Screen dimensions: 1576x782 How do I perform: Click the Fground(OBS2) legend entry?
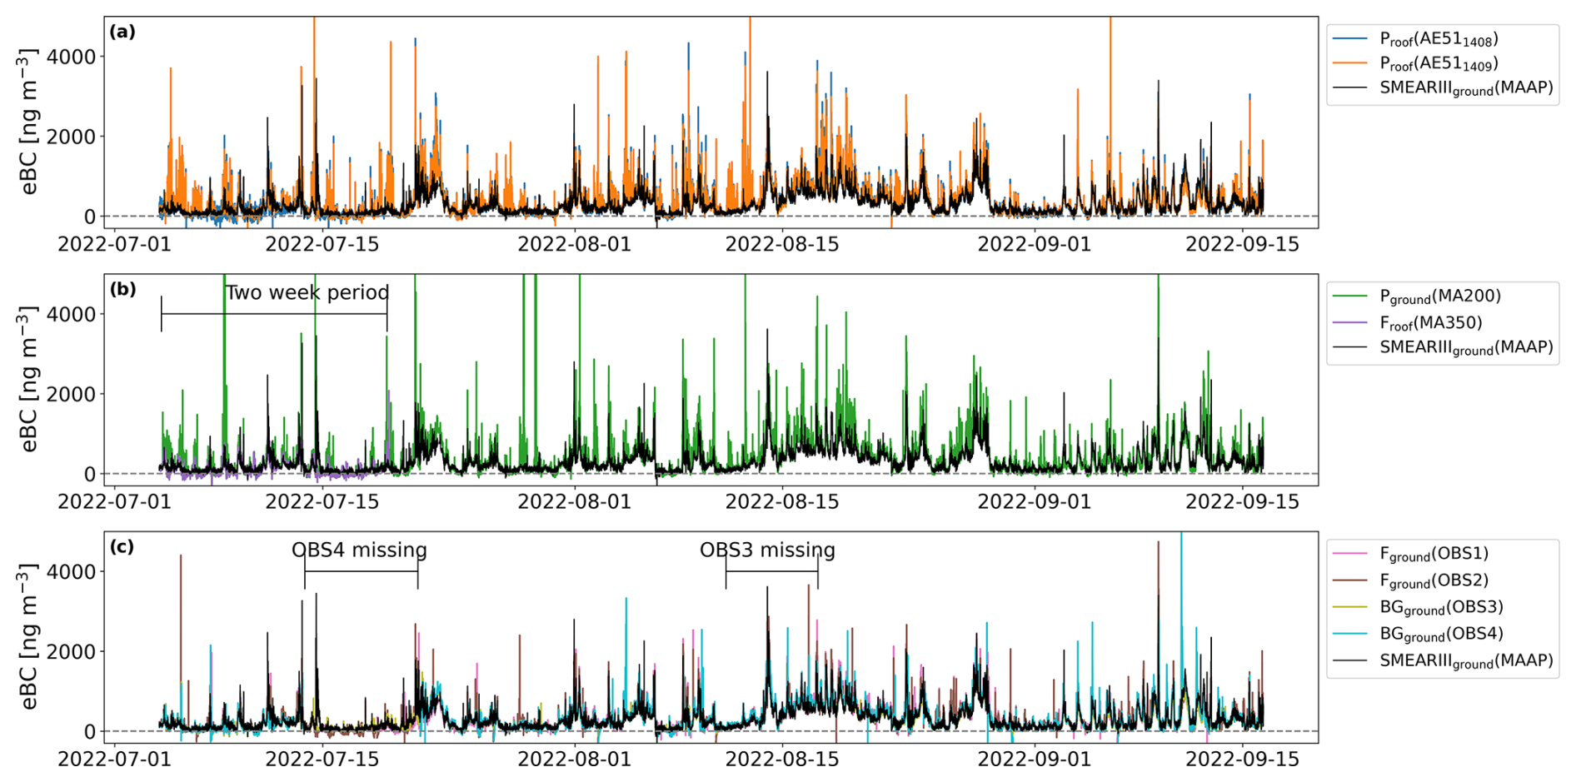(1411, 580)
